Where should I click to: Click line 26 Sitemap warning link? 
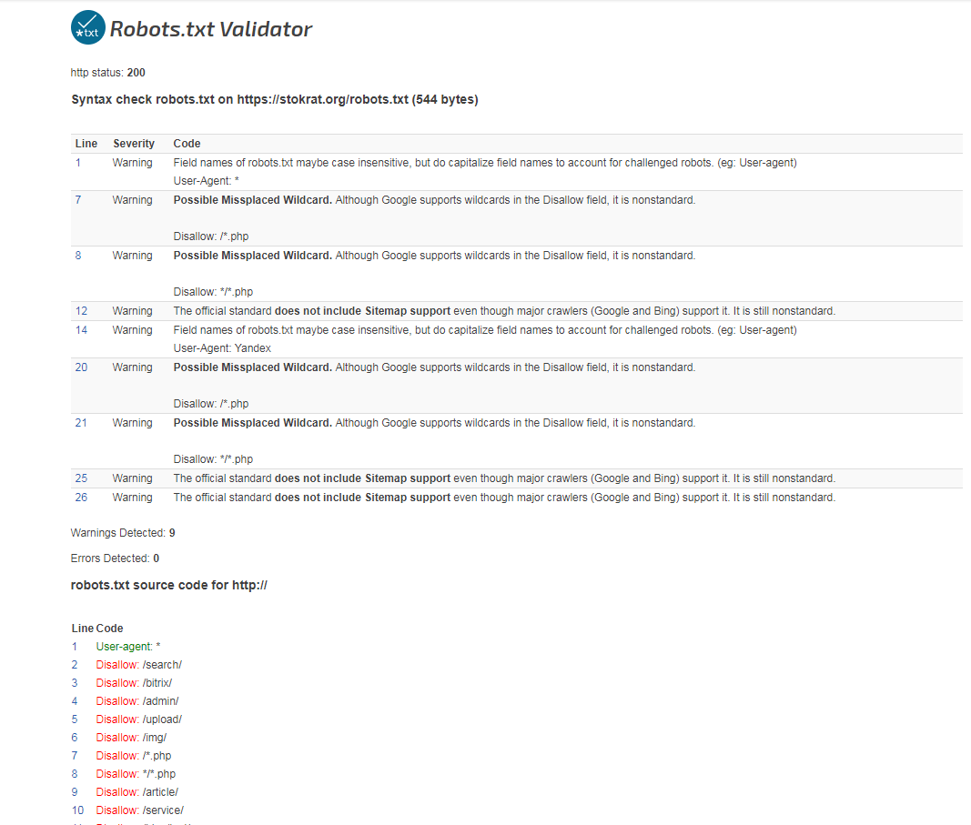81,498
